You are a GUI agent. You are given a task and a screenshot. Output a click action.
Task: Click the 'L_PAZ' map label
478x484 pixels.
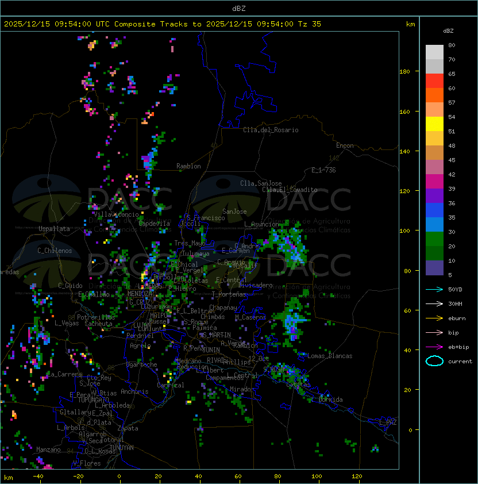coord(388,422)
